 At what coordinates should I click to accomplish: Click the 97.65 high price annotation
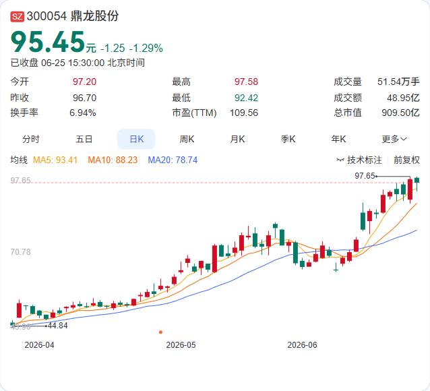click(365, 175)
